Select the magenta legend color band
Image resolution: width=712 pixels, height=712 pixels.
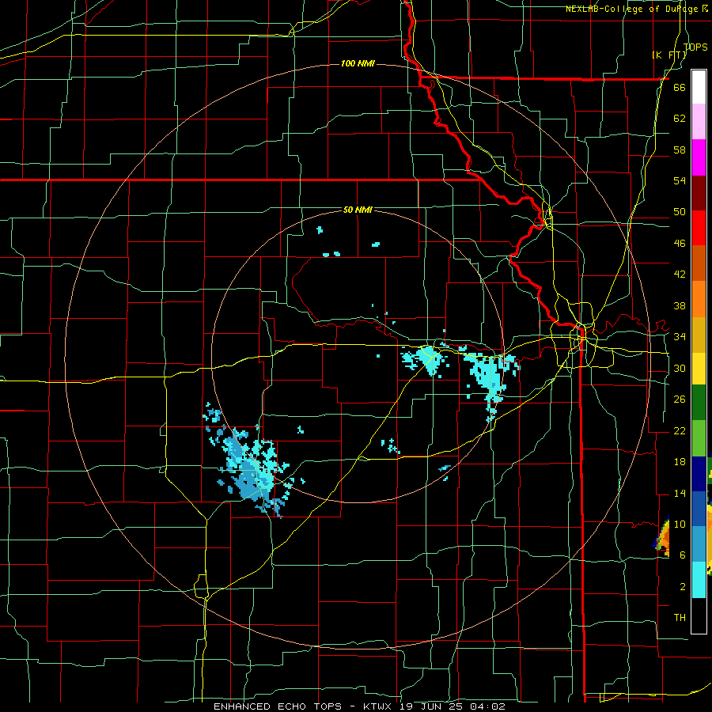coord(699,157)
